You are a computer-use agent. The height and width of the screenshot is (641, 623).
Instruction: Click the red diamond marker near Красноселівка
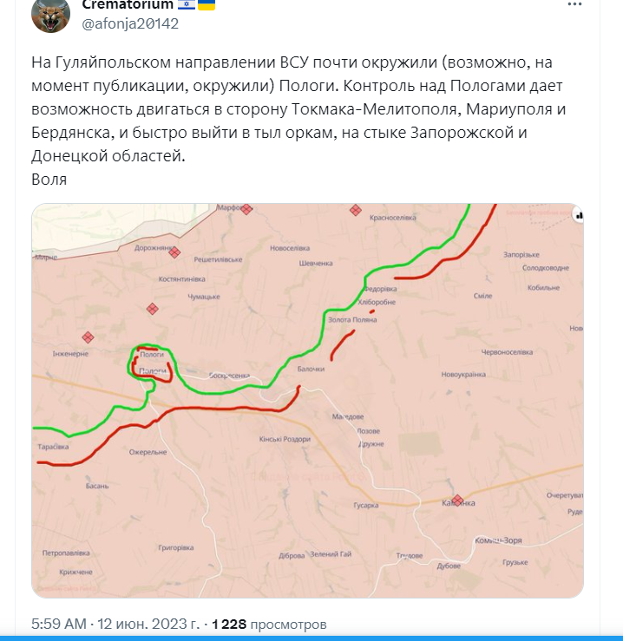pyautogui.click(x=356, y=211)
